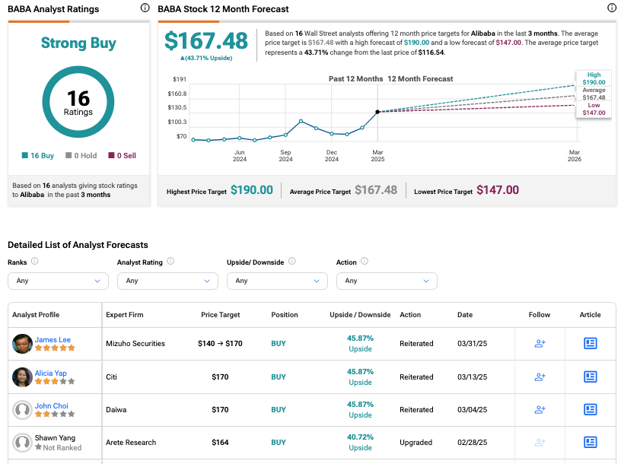
Task: Click the info icon next to Upside/ Downside
Action: (x=292, y=262)
